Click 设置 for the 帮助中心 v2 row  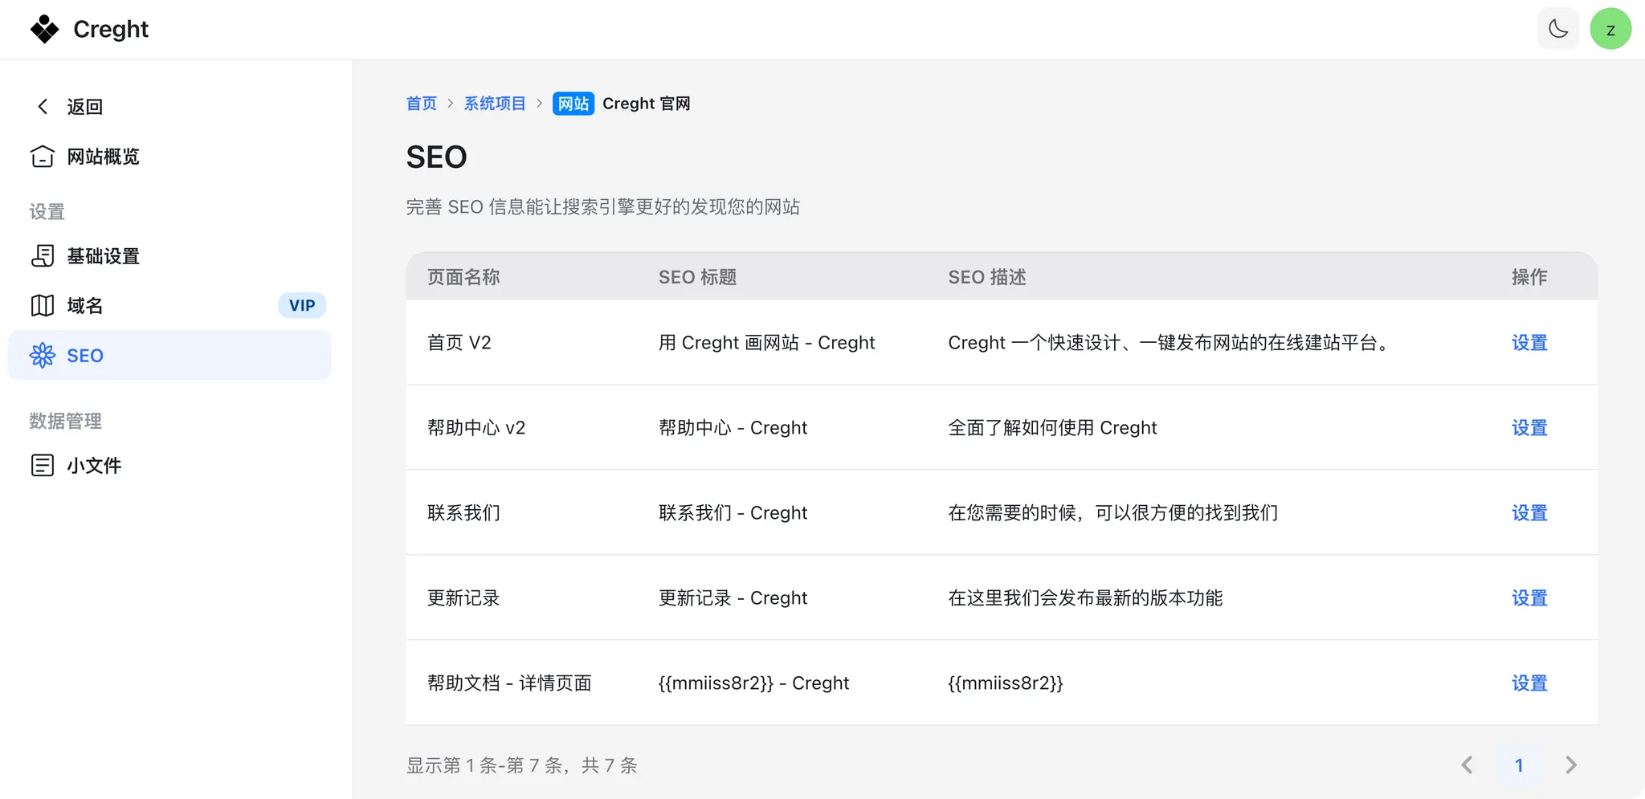pos(1529,428)
